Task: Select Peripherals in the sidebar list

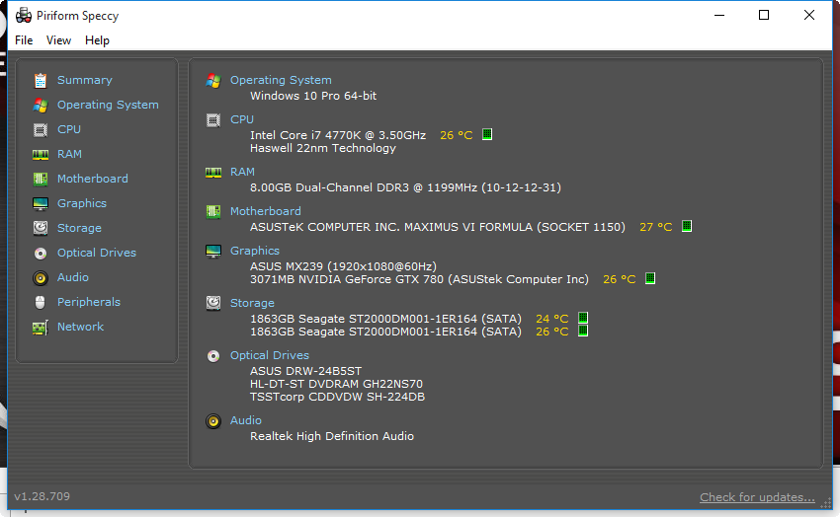Action: point(89,302)
